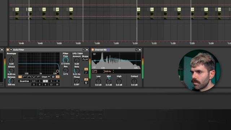Collapse the Auto Filter sidechain triangle
This screenshot has height=130, width=231.
(11, 50)
